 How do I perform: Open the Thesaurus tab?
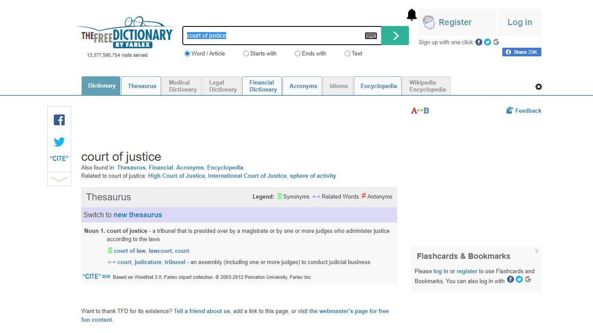tap(142, 86)
